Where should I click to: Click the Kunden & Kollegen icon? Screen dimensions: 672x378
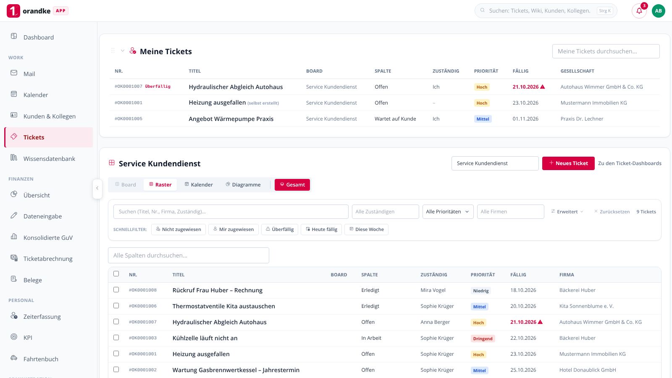pyautogui.click(x=14, y=115)
